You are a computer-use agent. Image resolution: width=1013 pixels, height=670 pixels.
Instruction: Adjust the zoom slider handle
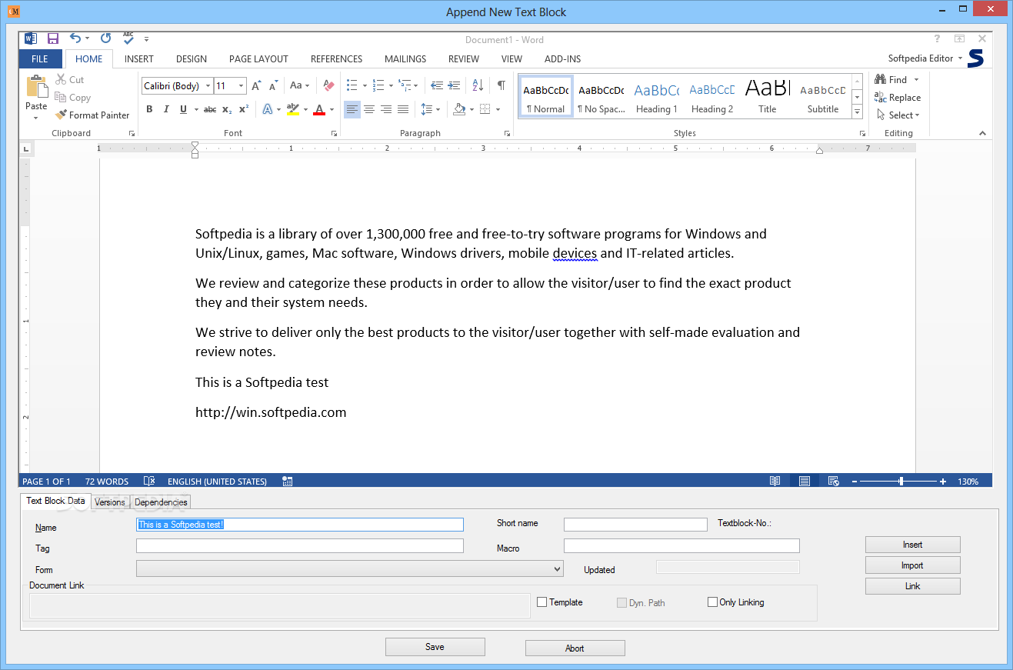pyautogui.click(x=901, y=481)
